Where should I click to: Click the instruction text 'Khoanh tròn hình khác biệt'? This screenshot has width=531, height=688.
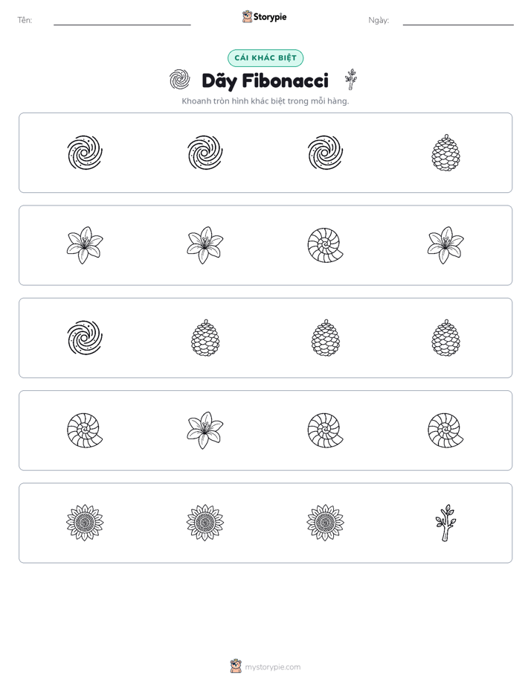[233, 101]
